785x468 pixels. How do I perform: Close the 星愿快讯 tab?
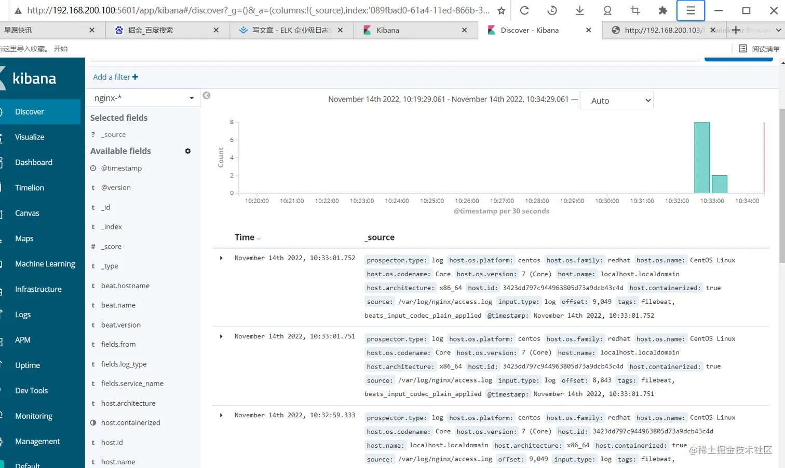pyautogui.click(x=92, y=30)
